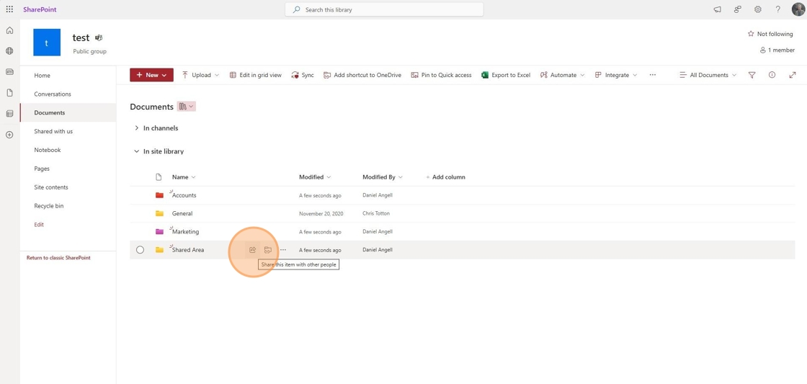Viewport: 807px width, 384px height.
Task: Open the Documents library switcher dropdown
Action: (187, 107)
